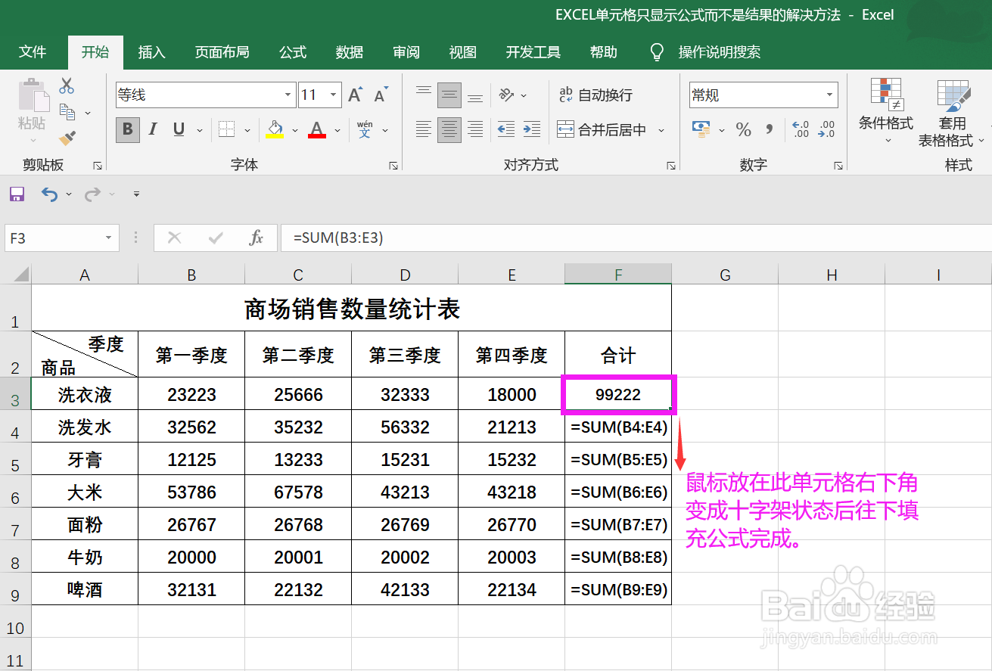The height and width of the screenshot is (671, 992).
Task: Decrease indent icon
Action: (506, 129)
